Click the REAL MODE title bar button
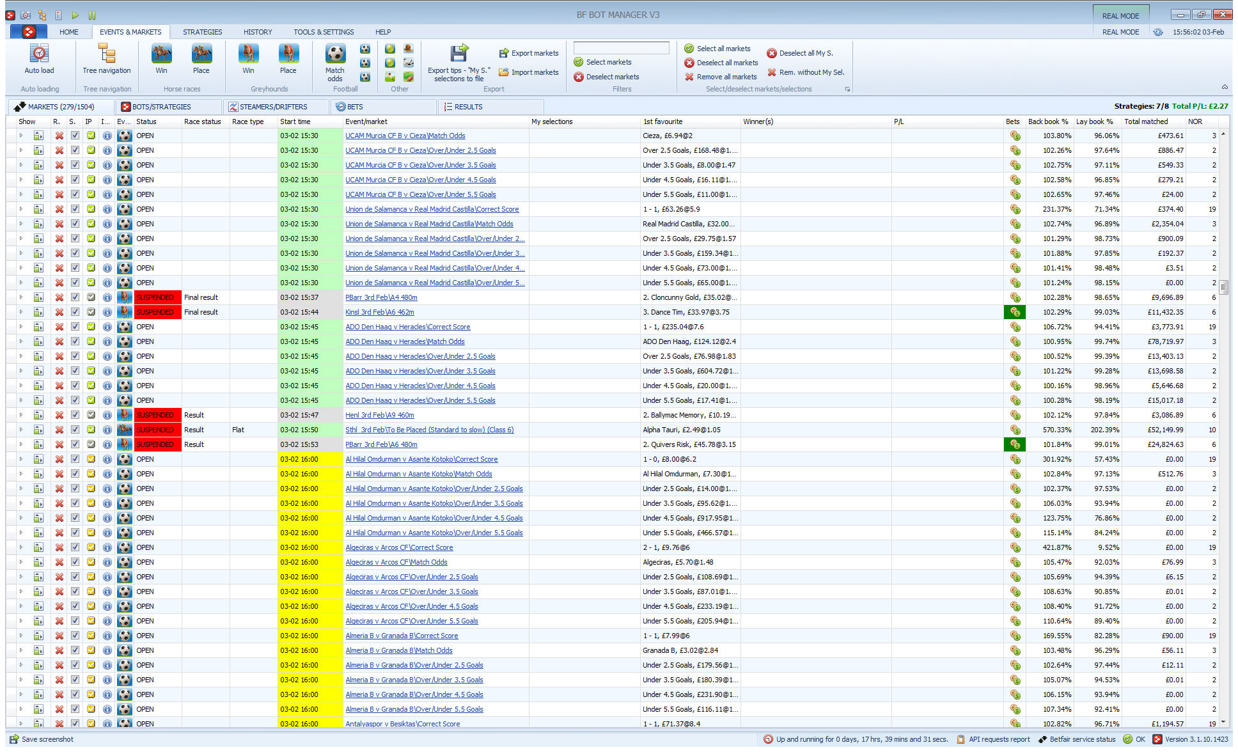The image size is (1238, 752). (1120, 15)
